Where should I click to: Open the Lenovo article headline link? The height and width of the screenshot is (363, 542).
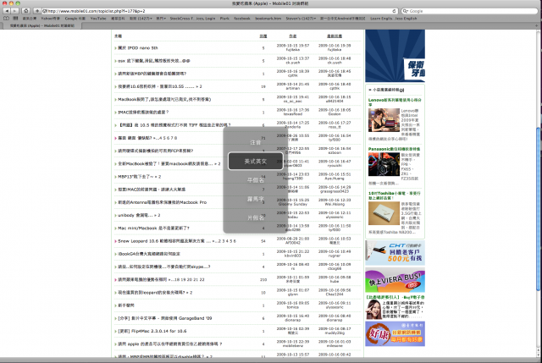coord(395,102)
